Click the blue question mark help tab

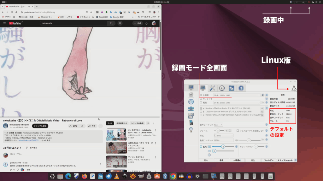(241, 88)
